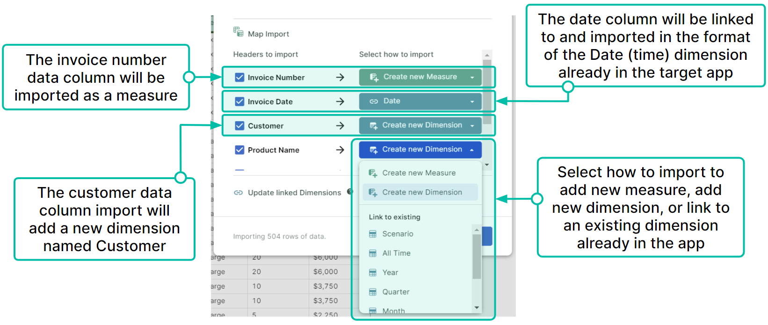Collapse the Product Name Create new Dimension dropdown
The width and height of the screenshot is (768, 325).
pos(420,150)
